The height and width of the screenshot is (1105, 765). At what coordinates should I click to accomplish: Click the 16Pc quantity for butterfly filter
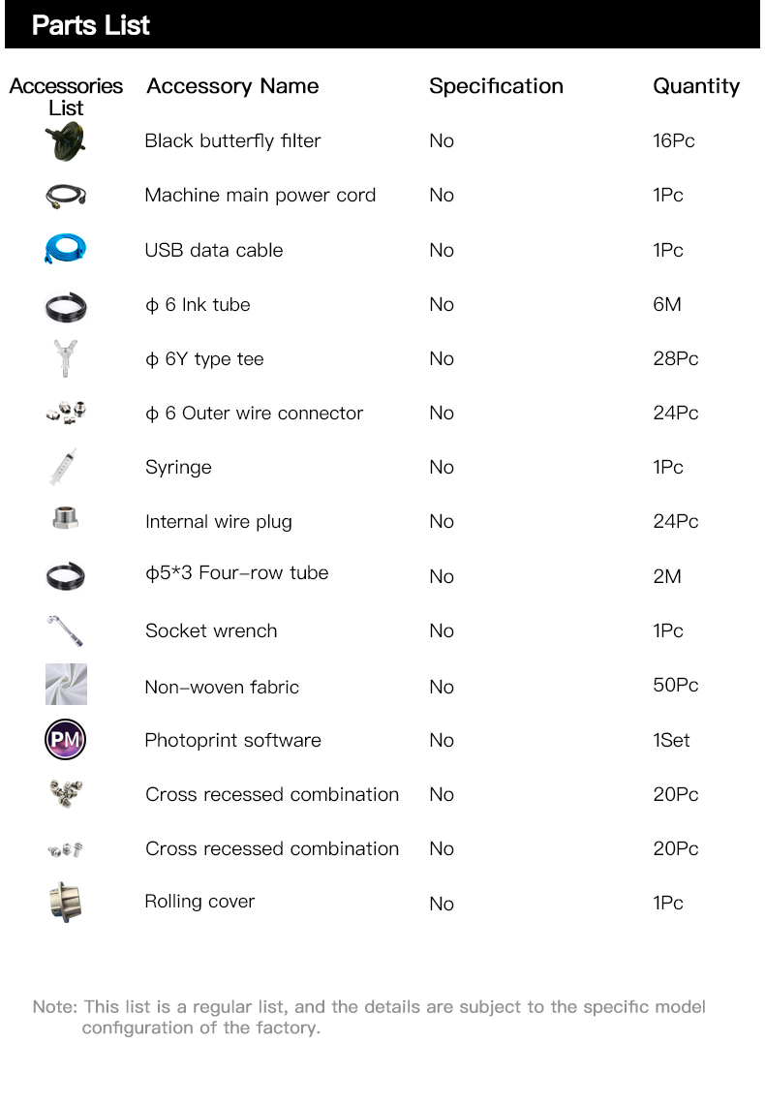(674, 140)
